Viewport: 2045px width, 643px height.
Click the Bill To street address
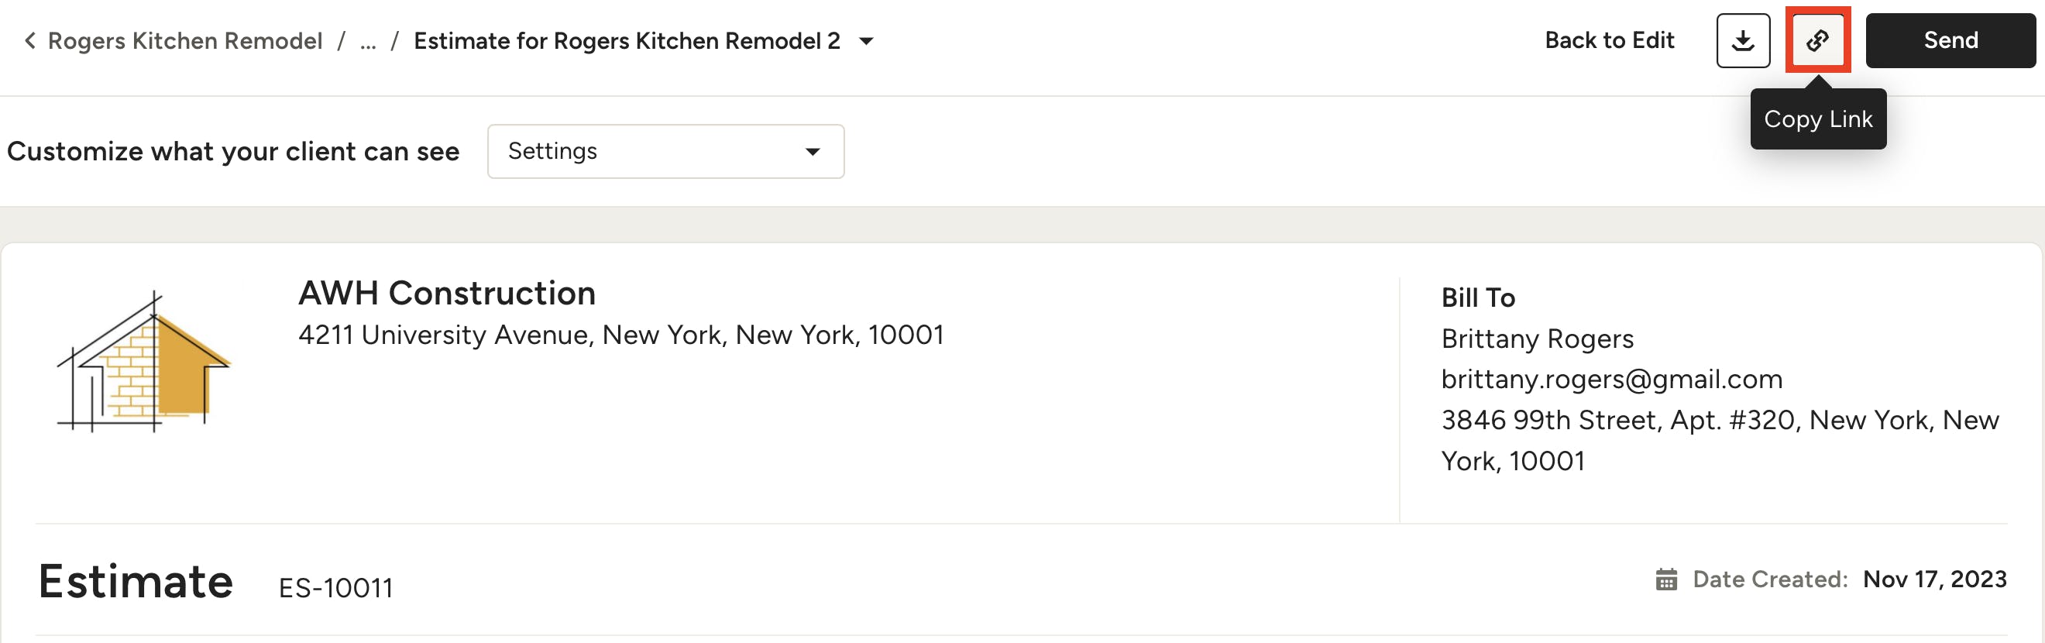point(1720,441)
